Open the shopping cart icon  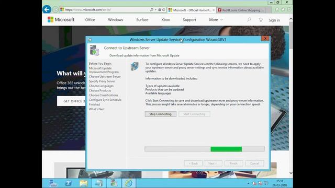point(261,20)
